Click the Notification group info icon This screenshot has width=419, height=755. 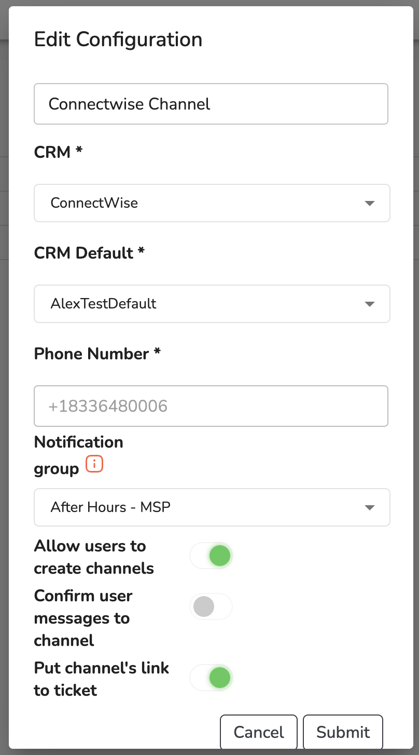94,465
